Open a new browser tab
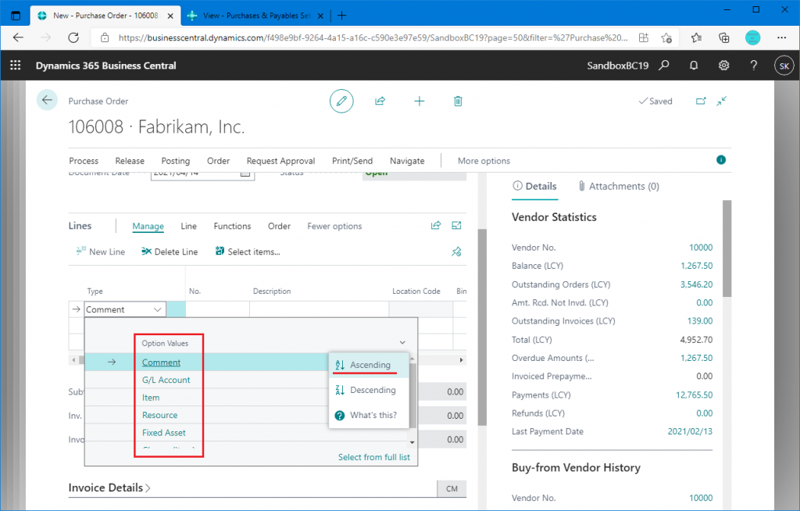 (x=342, y=16)
